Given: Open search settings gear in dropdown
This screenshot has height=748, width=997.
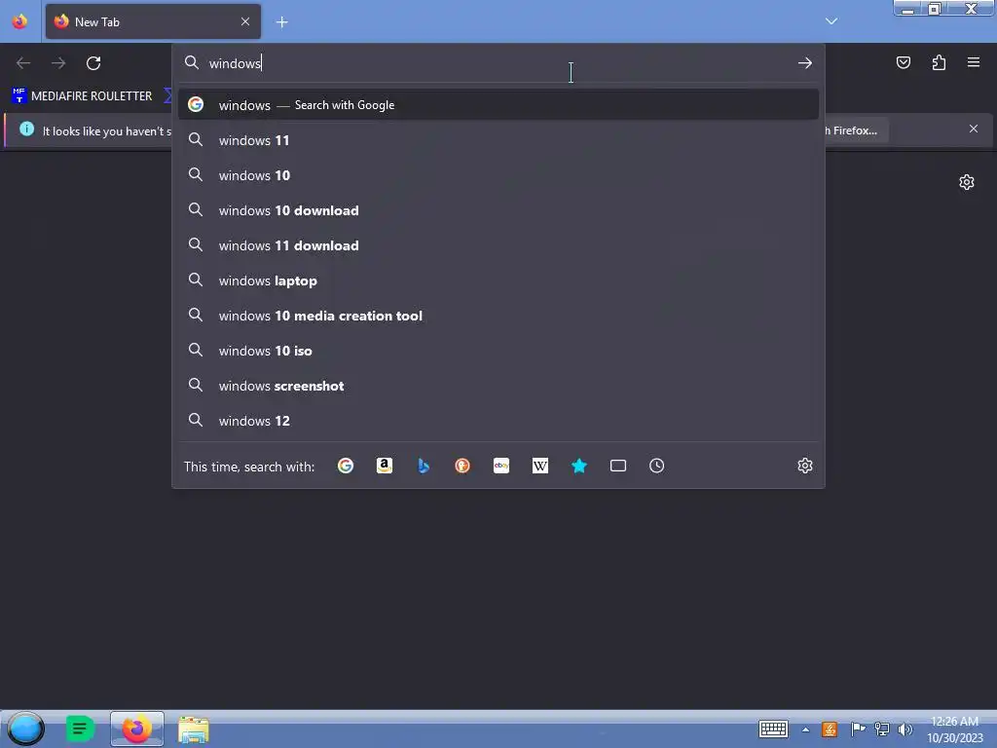Looking at the screenshot, I should 805,466.
